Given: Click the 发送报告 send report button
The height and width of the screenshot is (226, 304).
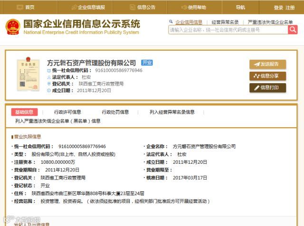Looking at the screenshot, I should click(267, 64).
